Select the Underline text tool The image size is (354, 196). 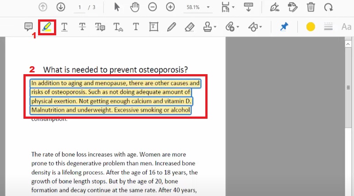64,27
